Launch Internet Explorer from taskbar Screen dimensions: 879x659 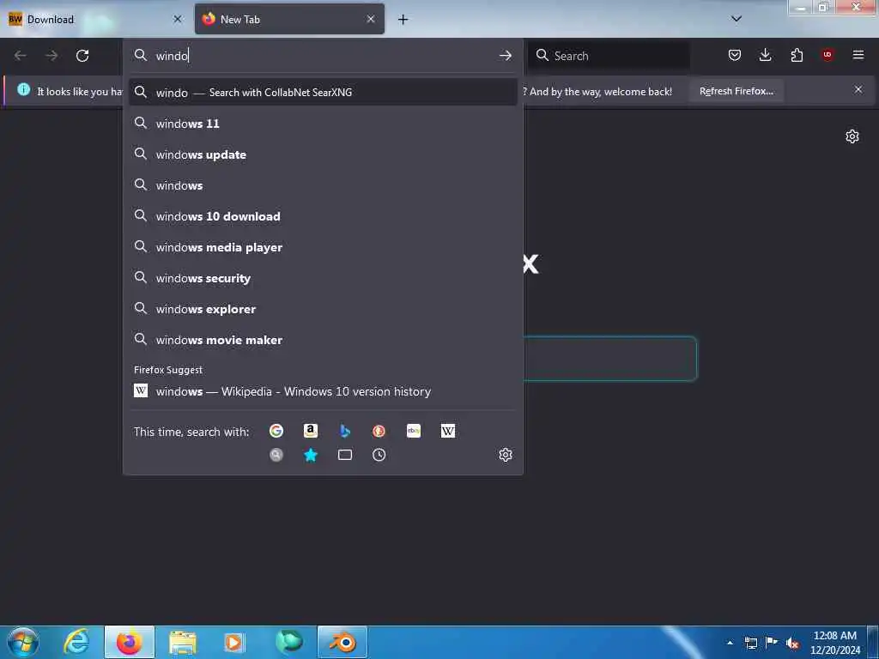(76, 642)
